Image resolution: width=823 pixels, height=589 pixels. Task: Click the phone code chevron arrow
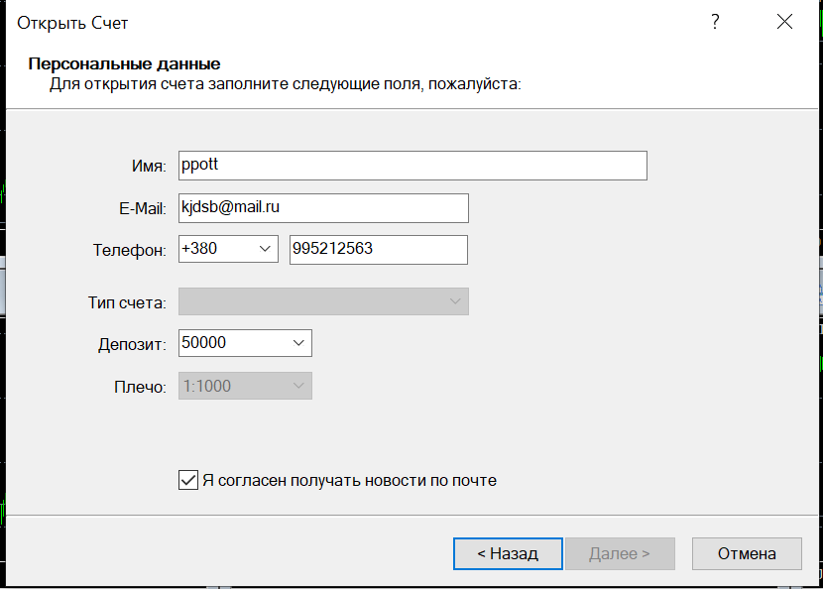point(265,249)
